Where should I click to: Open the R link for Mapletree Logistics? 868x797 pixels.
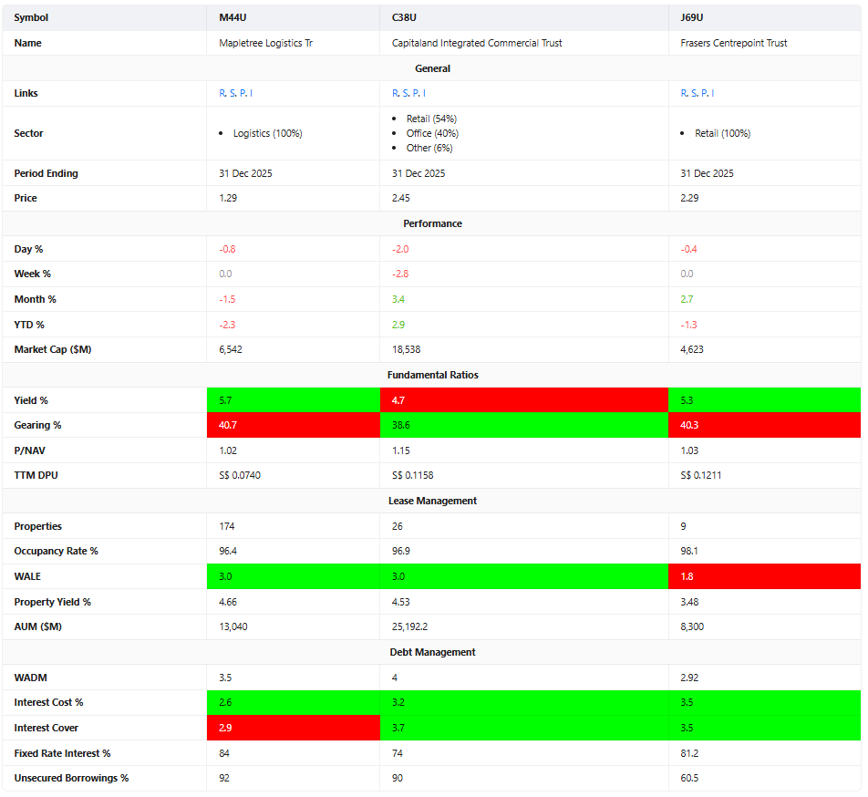(222, 93)
